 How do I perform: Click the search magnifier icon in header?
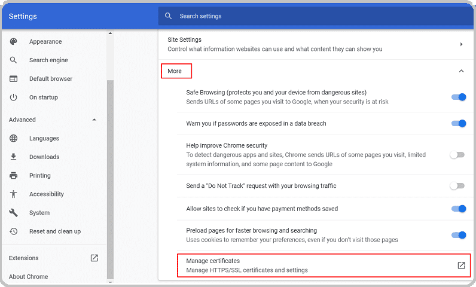(x=168, y=16)
